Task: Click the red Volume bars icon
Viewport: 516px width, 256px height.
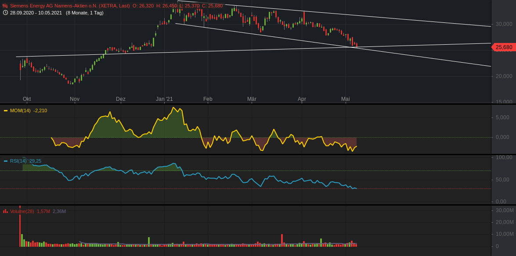Action: [x=5, y=211]
